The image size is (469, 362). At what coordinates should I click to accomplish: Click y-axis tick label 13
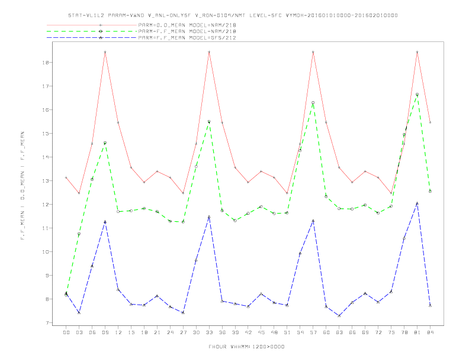(46, 181)
